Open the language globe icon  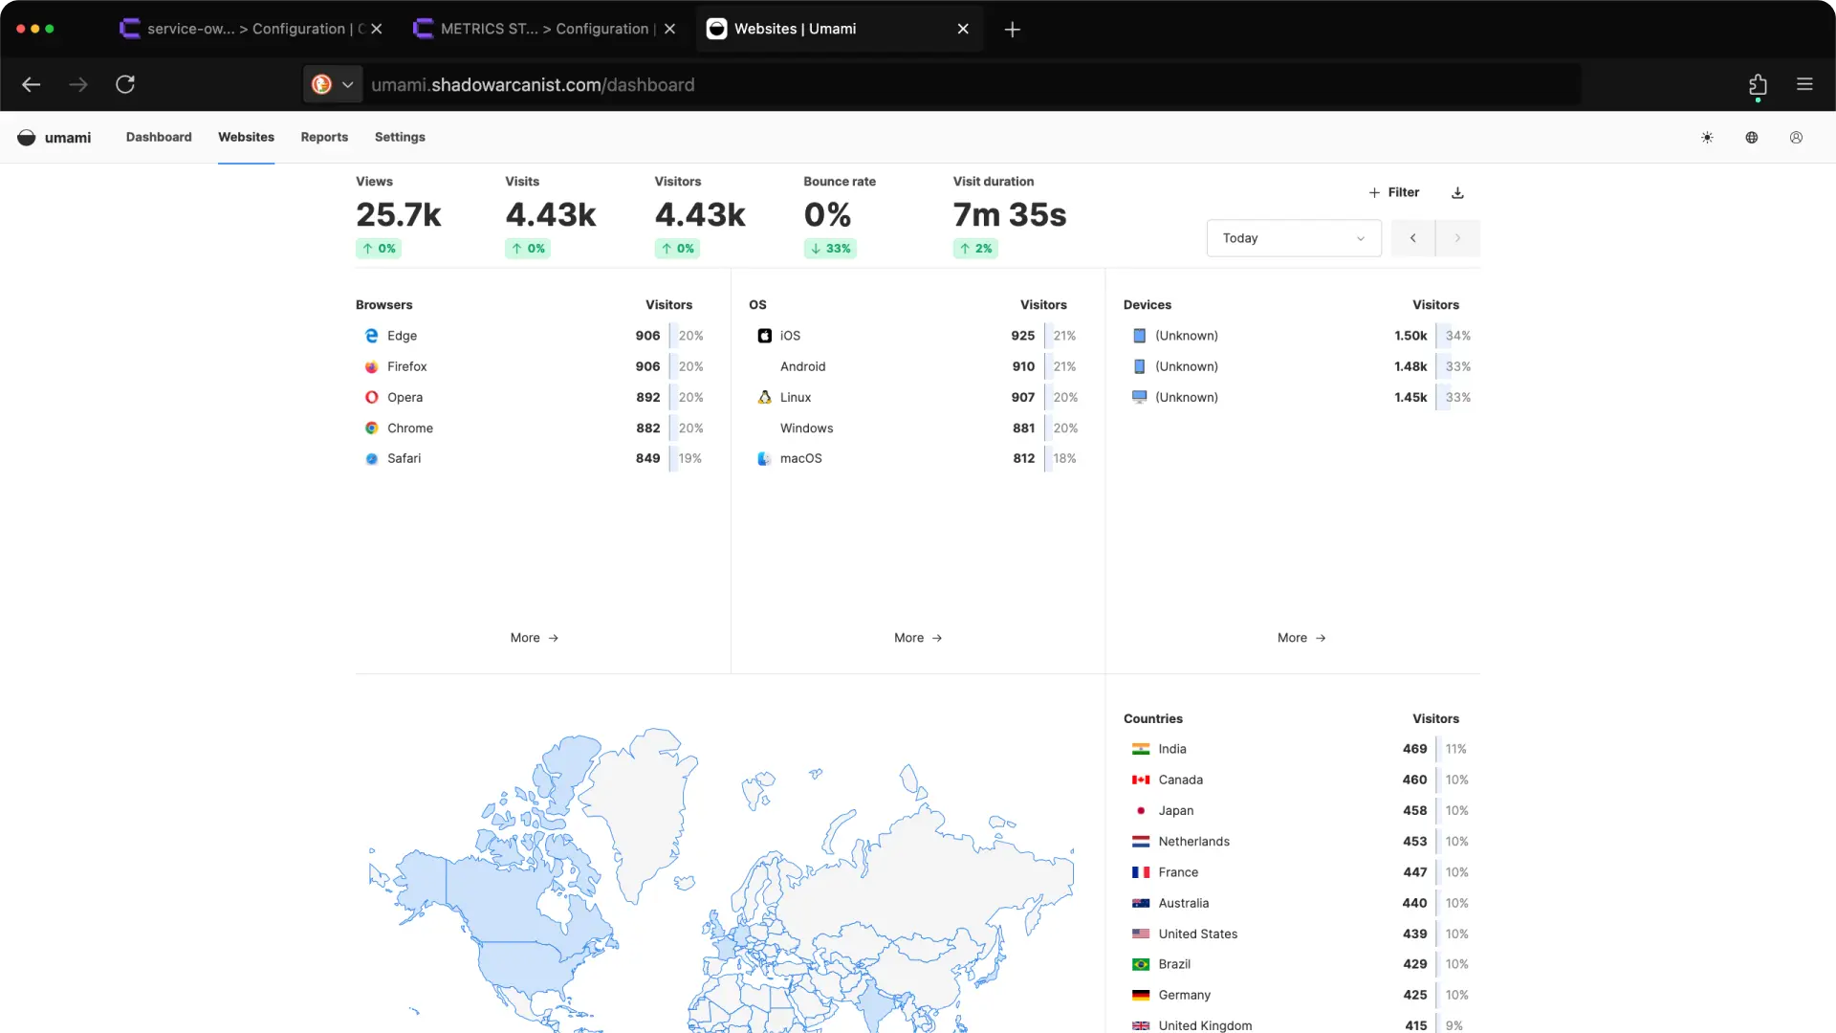click(x=1751, y=137)
